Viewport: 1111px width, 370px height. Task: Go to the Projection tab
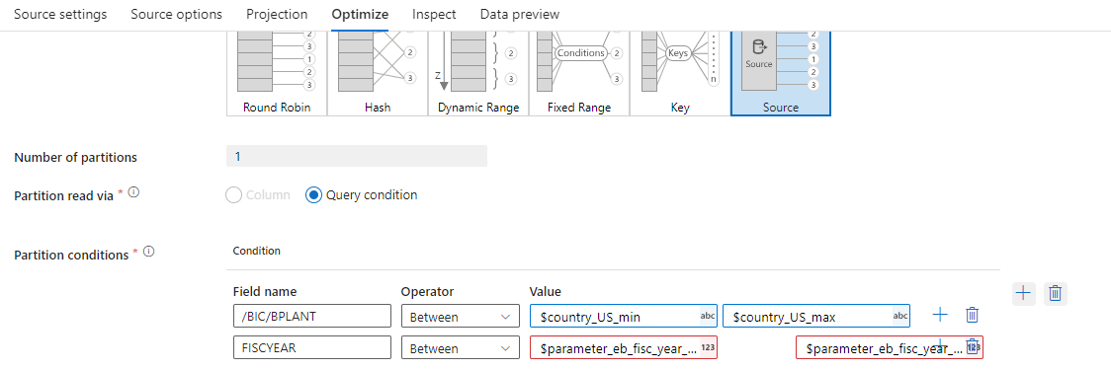[x=277, y=14]
